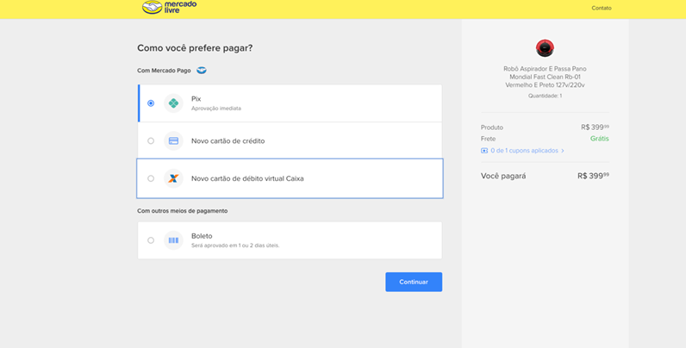The height and width of the screenshot is (348, 686).
Task: Click the Boleto option title text
Action: (202, 236)
